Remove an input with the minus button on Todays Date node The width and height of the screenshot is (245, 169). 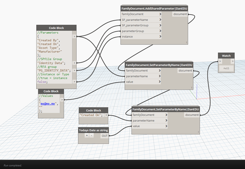point(92,136)
